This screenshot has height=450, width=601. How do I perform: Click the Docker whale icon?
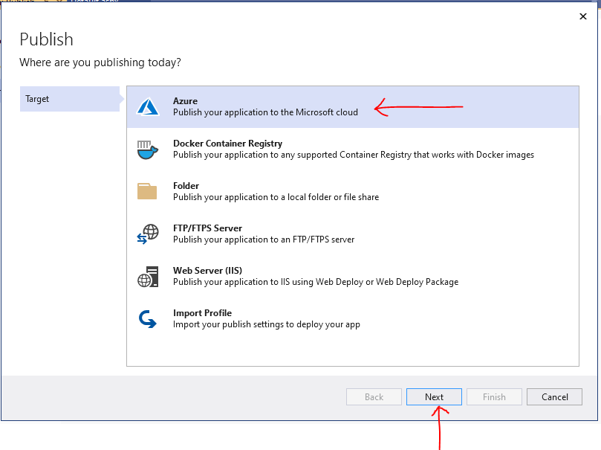(148, 150)
